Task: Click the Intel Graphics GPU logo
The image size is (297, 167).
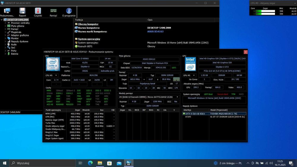Action: 190,64
